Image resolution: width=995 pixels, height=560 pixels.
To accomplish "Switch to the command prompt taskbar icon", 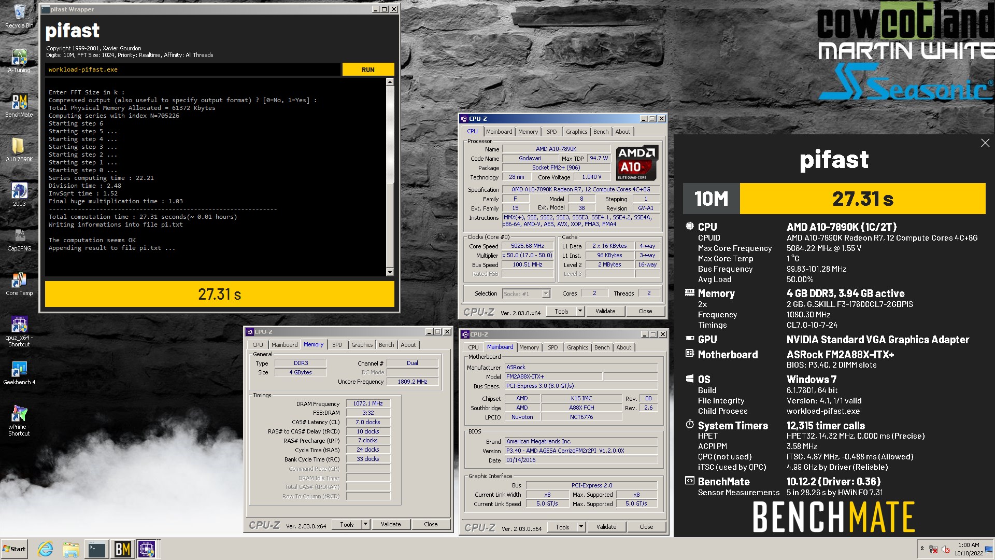I will tap(97, 549).
